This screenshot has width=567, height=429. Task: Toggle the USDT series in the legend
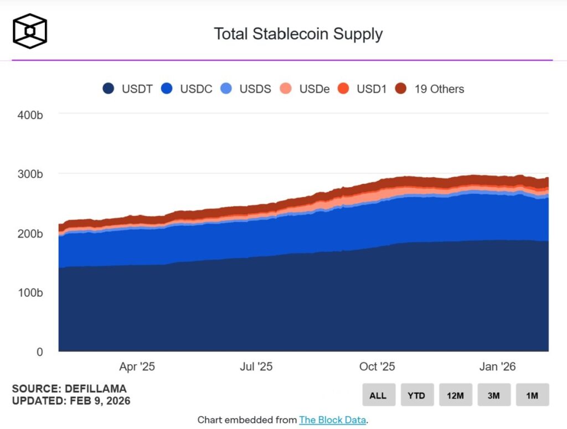pos(128,89)
